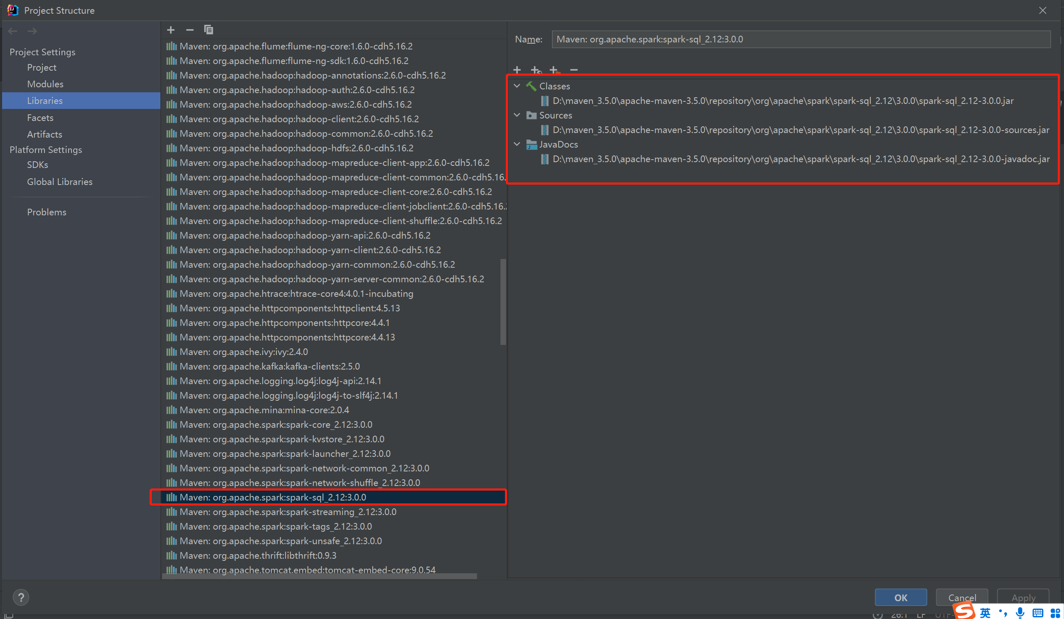Click the jar icon of the javadoc.jar entry
The width and height of the screenshot is (1064, 619).
pyautogui.click(x=545, y=159)
